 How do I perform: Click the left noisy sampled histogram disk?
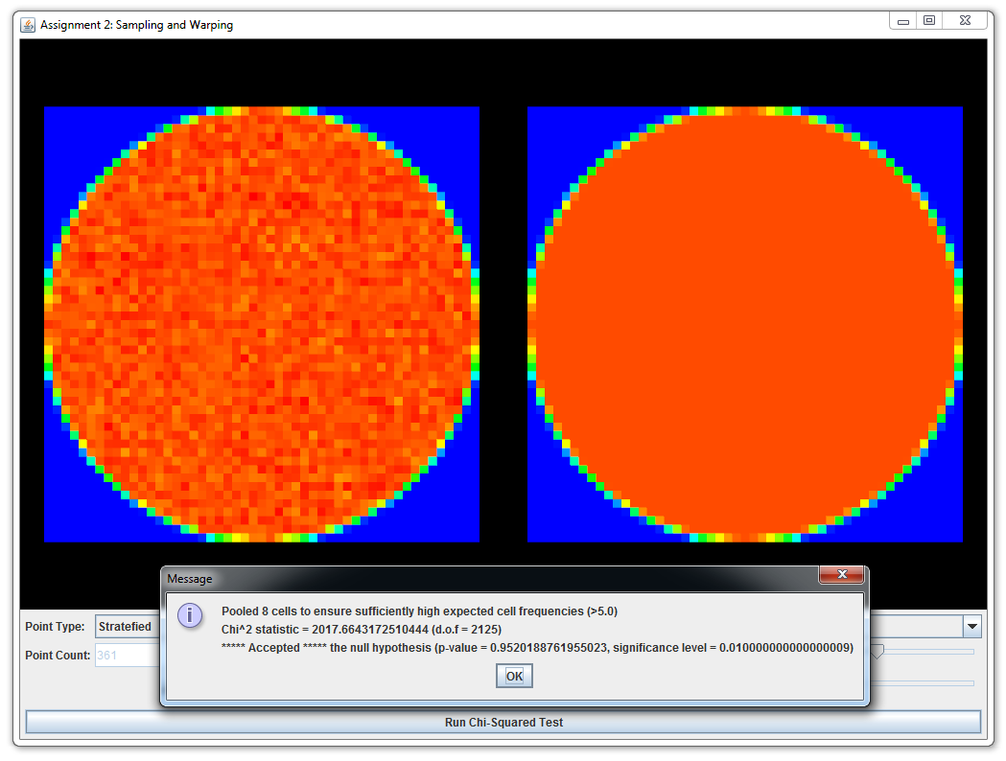coord(261,324)
